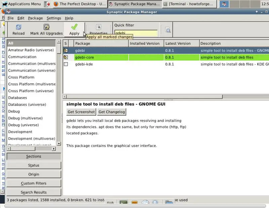Select the Debug section

[x=31, y=111]
